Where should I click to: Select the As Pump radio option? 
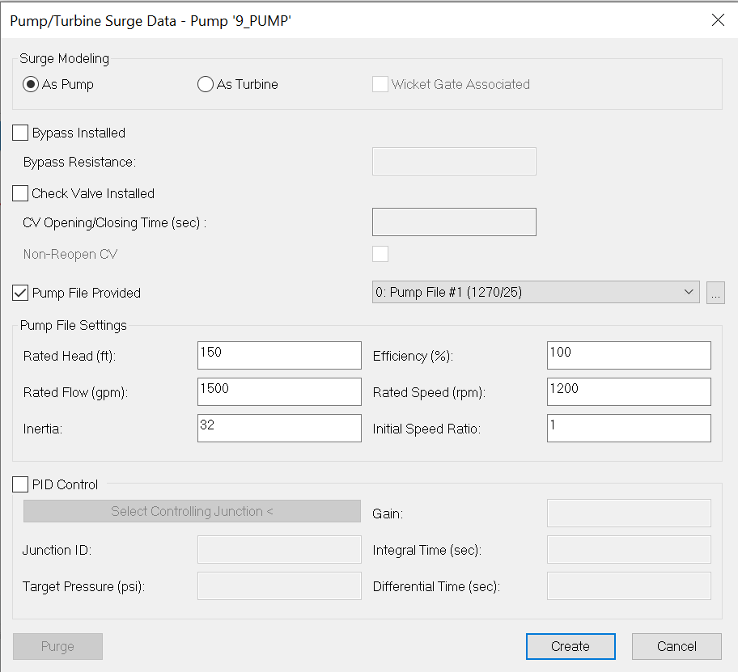[32, 84]
